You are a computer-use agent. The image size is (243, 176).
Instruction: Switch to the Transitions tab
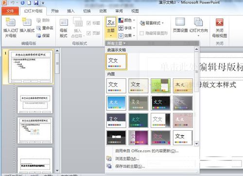click(87, 11)
